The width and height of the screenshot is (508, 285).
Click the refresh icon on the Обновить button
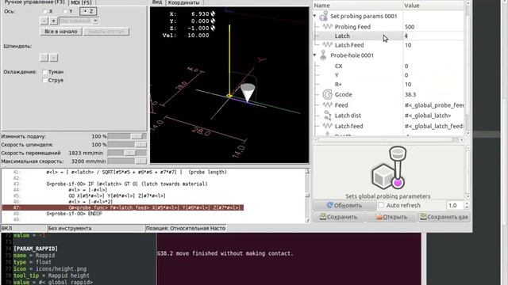coord(330,205)
